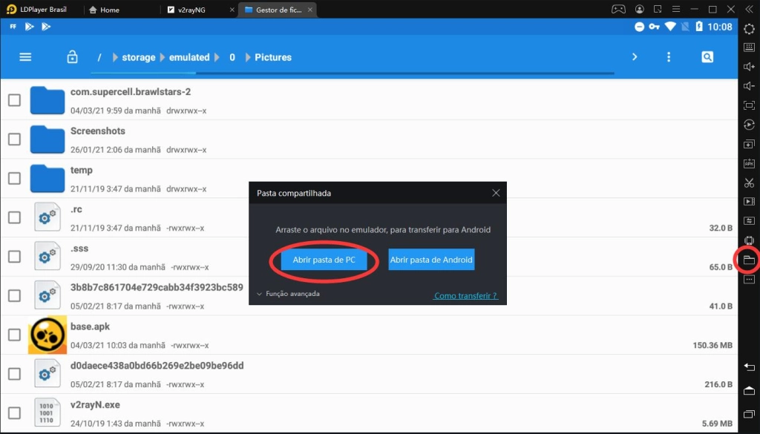Screen dimensions: 760x434
Task: Open the three-dot overflow menu
Action: [669, 57]
